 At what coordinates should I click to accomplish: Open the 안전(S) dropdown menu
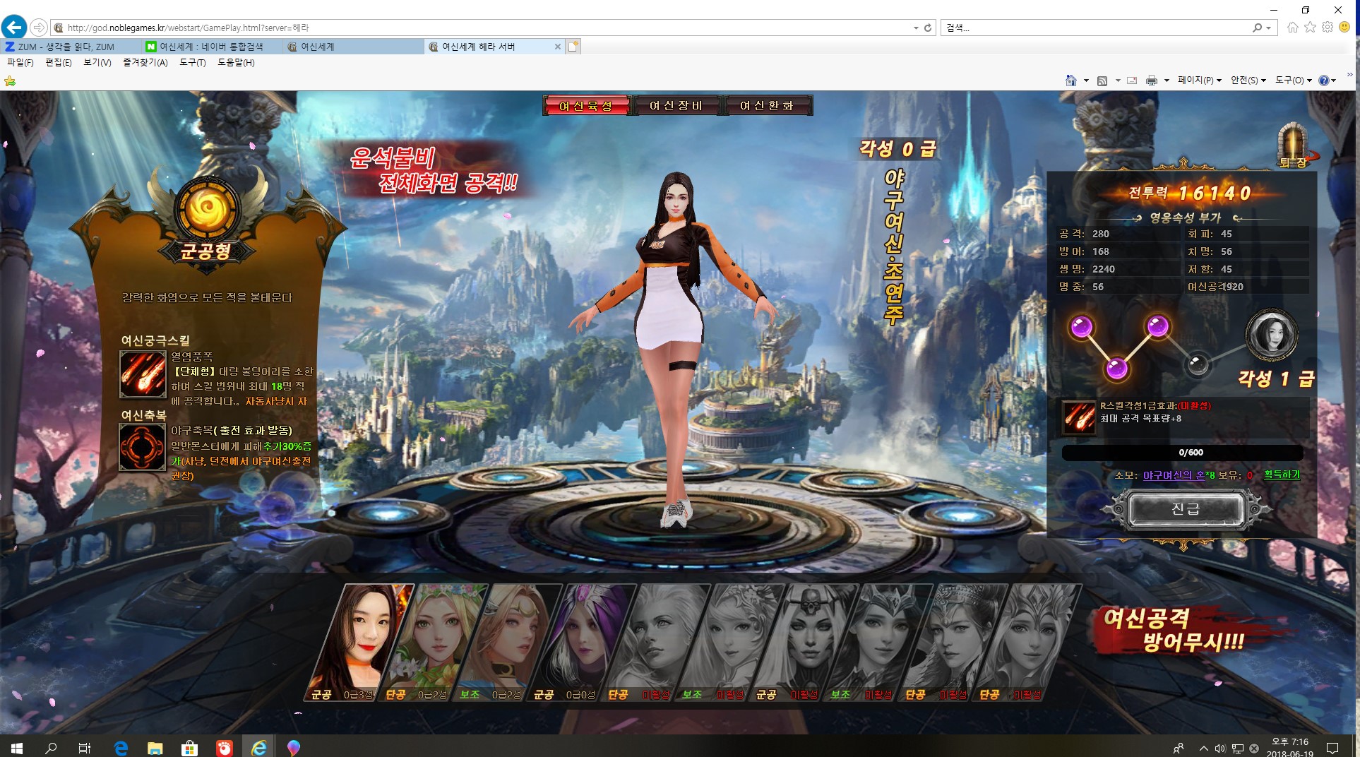pyautogui.click(x=1248, y=81)
